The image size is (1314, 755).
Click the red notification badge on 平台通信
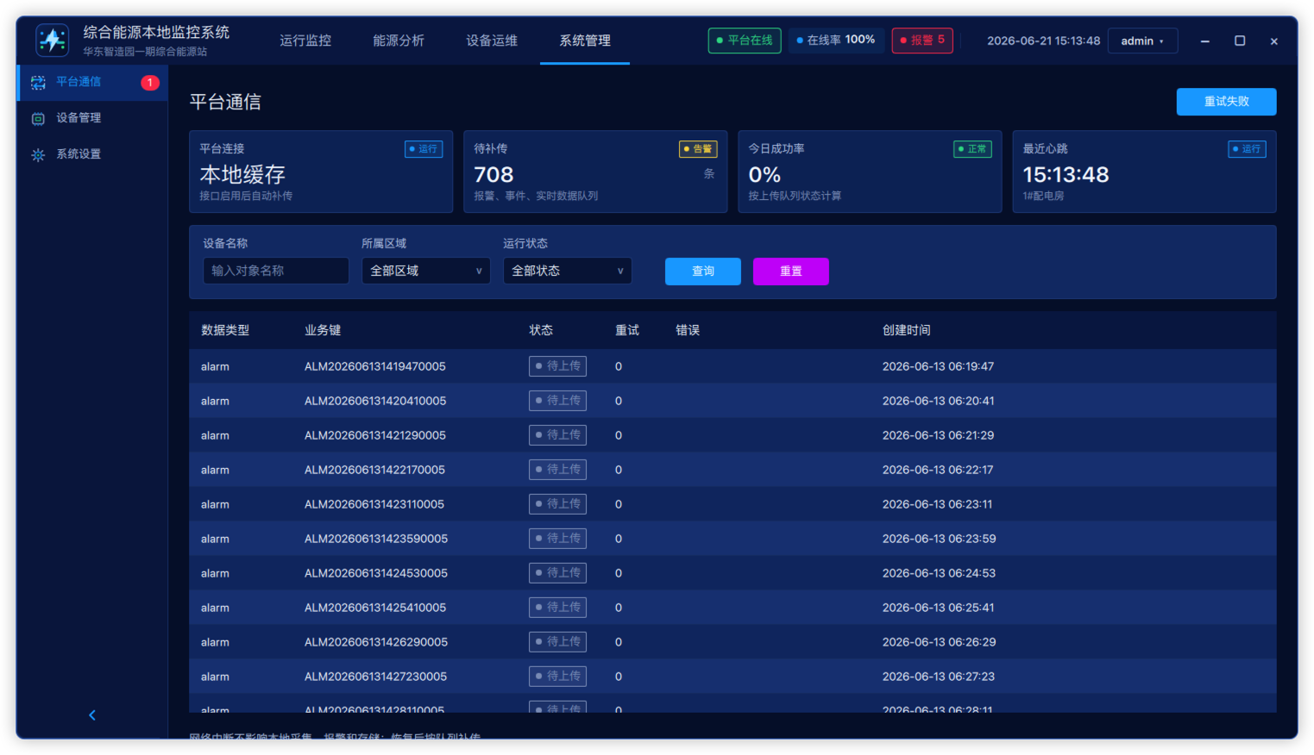click(x=150, y=83)
